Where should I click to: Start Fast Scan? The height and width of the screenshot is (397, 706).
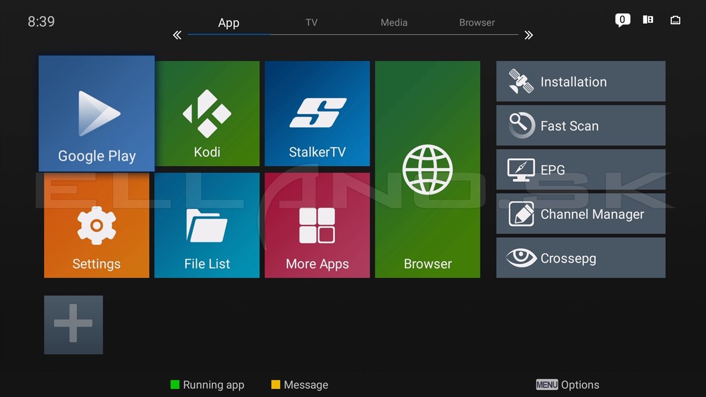[581, 126]
